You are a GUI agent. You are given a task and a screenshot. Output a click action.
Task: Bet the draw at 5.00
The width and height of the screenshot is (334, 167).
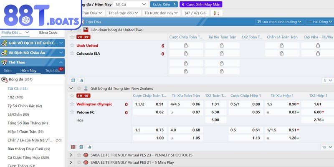(x=215, y=120)
